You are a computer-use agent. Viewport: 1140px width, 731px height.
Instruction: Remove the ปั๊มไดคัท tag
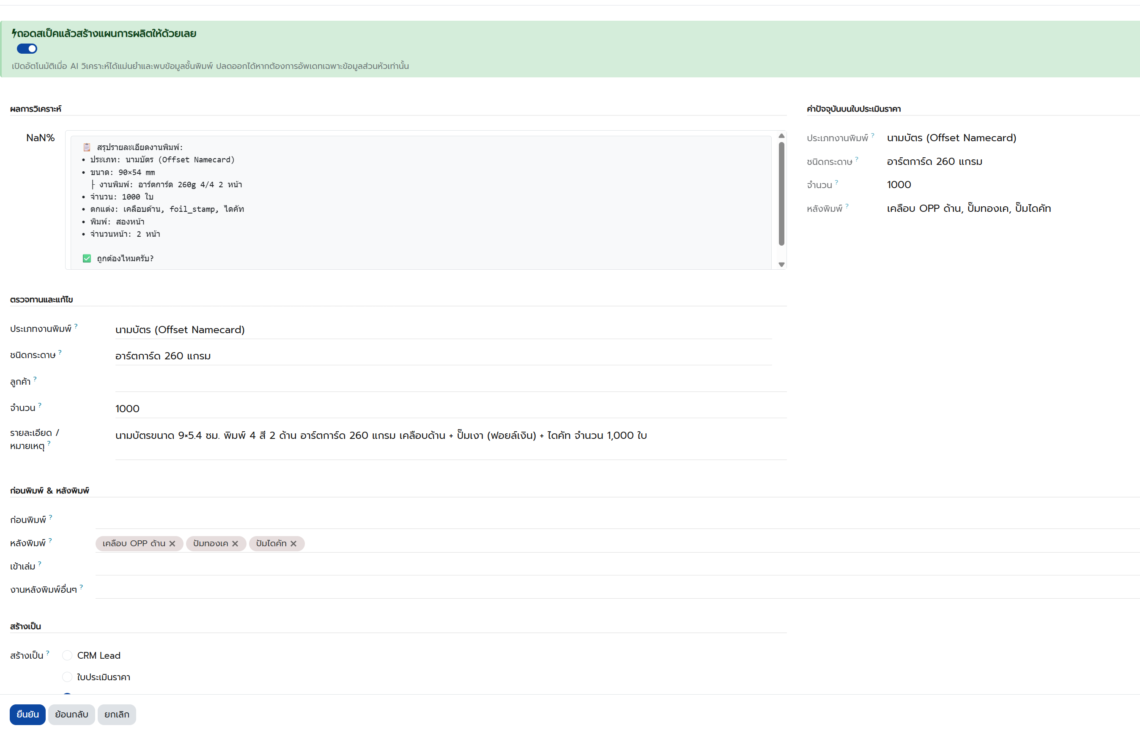[293, 544]
